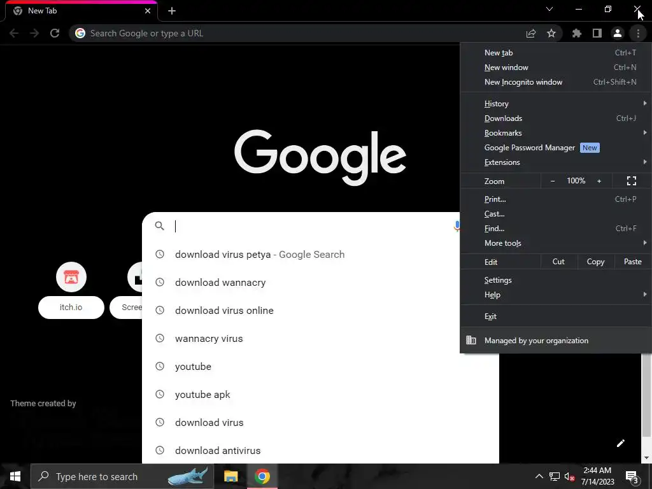Click Exit in the Chrome menu
Viewport: 652px width, 489px height.
[556, 316]
